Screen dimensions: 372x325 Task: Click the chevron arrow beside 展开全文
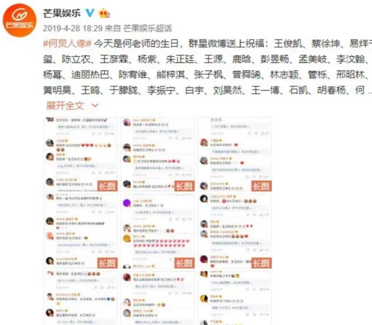pos(95,105)
